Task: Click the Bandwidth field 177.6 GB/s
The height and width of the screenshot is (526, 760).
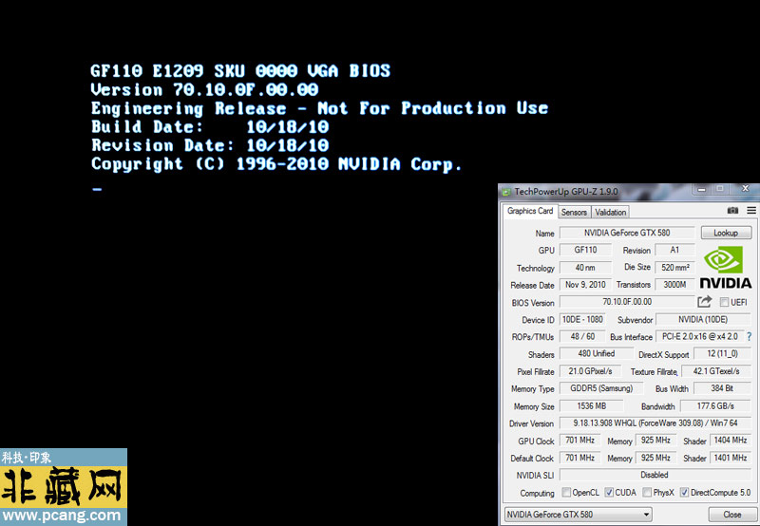Action: coord(716,405)
